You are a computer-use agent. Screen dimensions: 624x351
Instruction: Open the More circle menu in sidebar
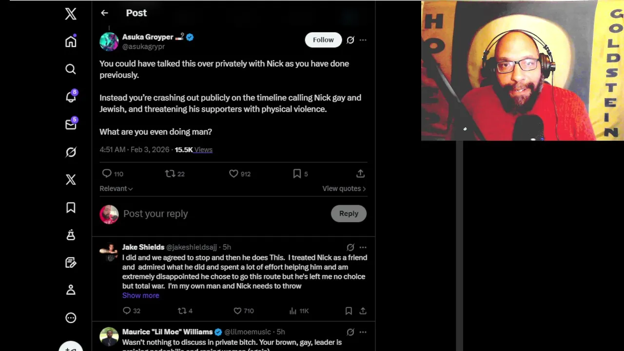(x=71, y=318)
